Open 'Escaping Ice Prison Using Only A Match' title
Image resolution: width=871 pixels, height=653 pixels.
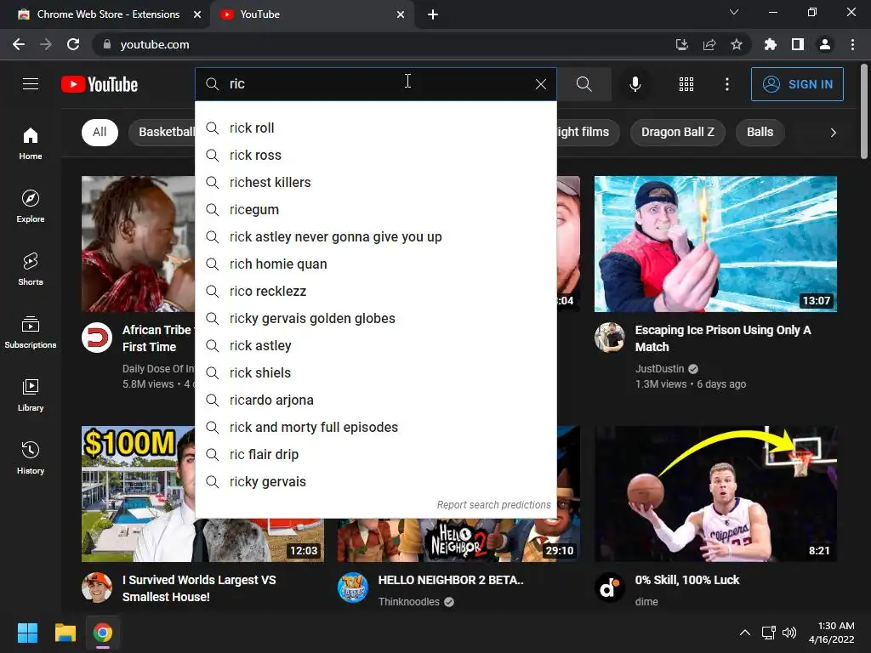[723, 338]
